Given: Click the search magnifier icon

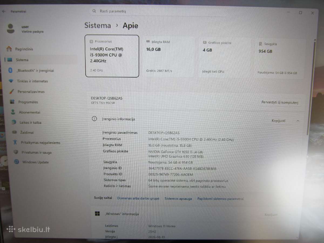Looking at the screenshot, I should pos(94,11).
